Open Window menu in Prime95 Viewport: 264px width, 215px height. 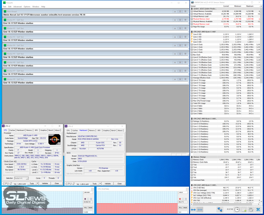(36, 7)
